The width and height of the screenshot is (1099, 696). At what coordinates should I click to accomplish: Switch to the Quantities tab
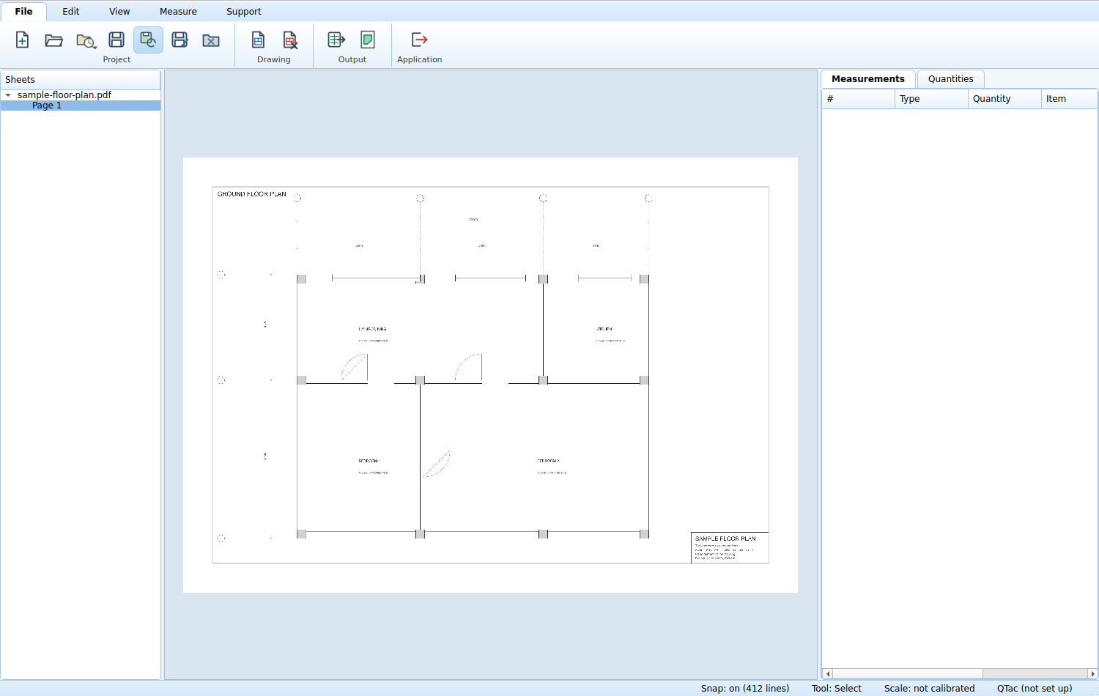click(951, 79)
